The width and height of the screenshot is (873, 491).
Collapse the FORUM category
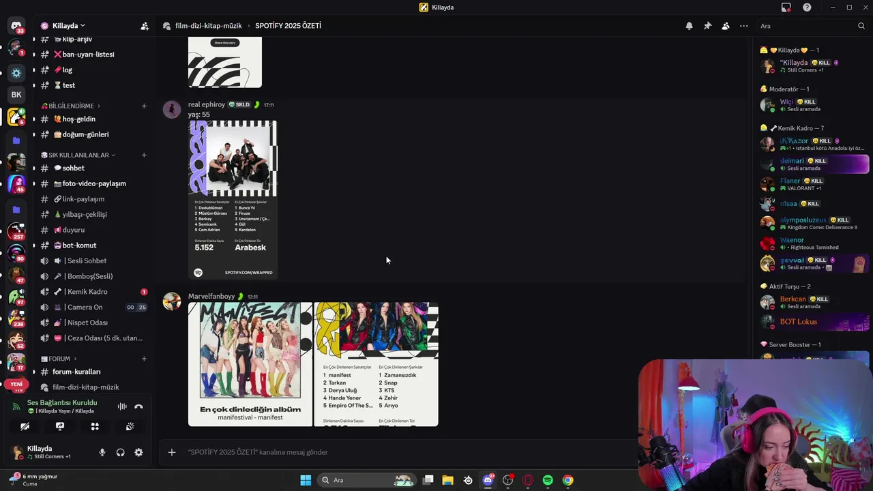(x=59, y=359)
